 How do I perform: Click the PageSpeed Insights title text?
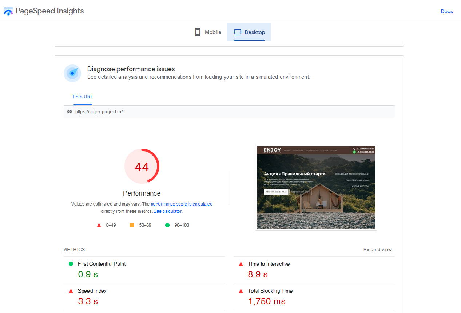click(x=50, y=11)
